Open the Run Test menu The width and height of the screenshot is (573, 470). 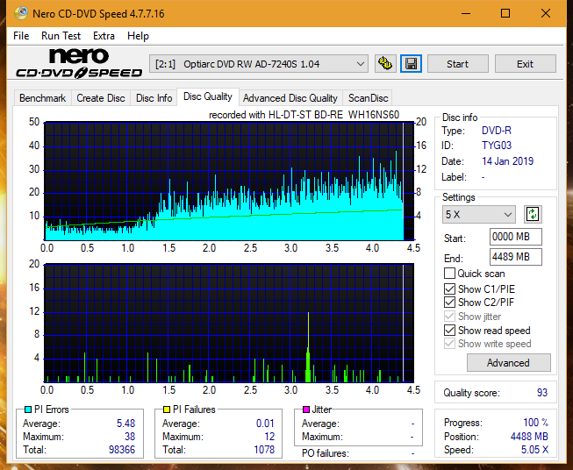tap(61, 36)
